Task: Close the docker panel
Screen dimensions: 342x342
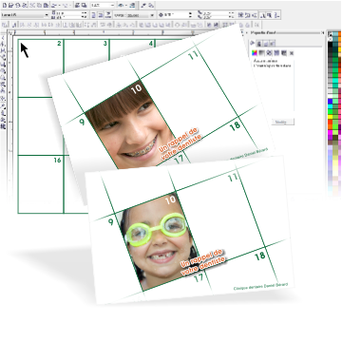Action: pyautogui.click(x=323, y=32)
